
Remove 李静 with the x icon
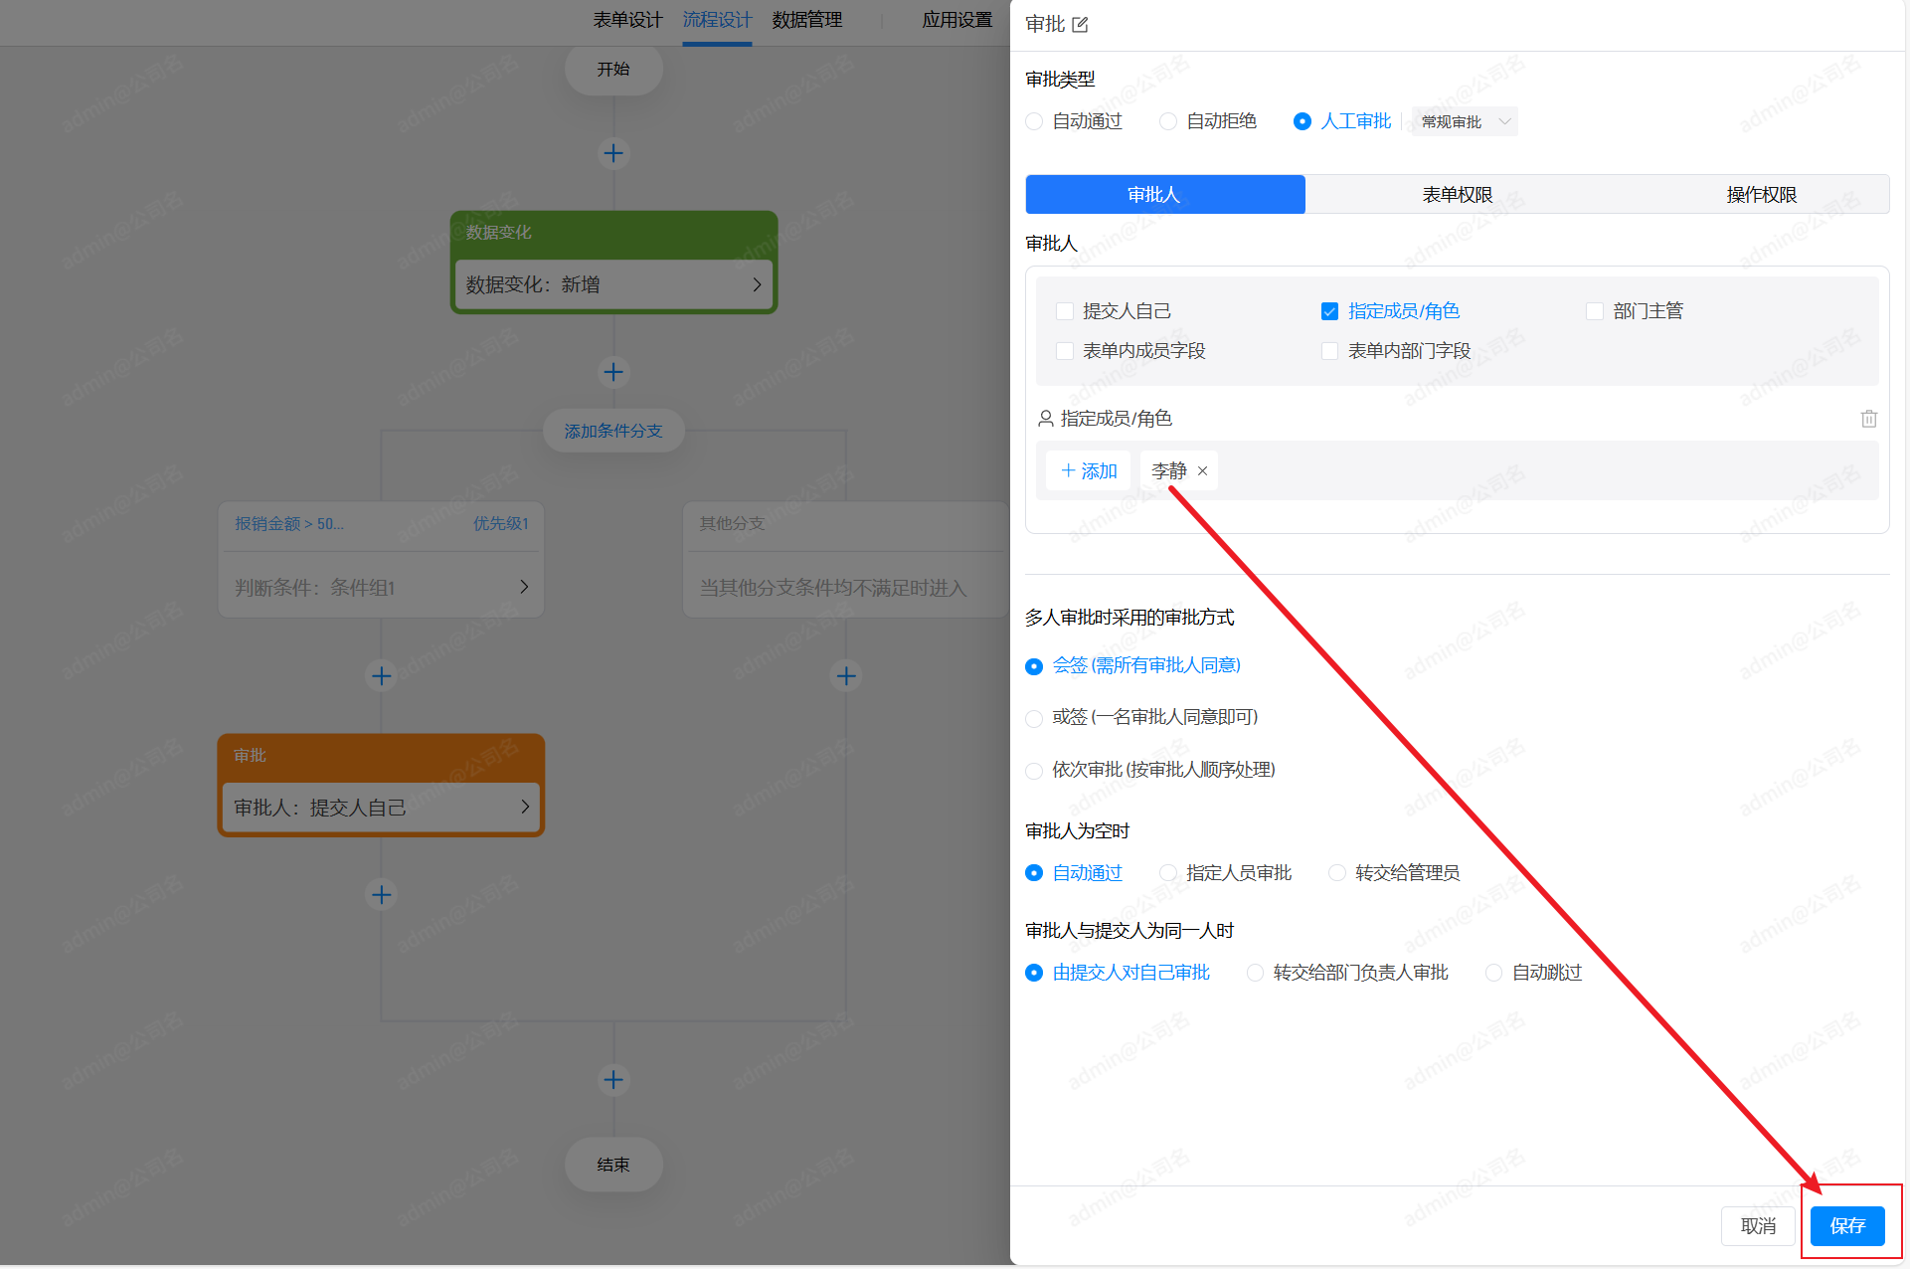click(1202, 471)
